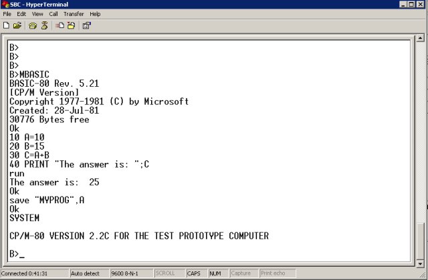Image resolution: width=428 pixels, height=280 pixels.
Task: Click the 'run' command line
Action: [x=17, y=173]
